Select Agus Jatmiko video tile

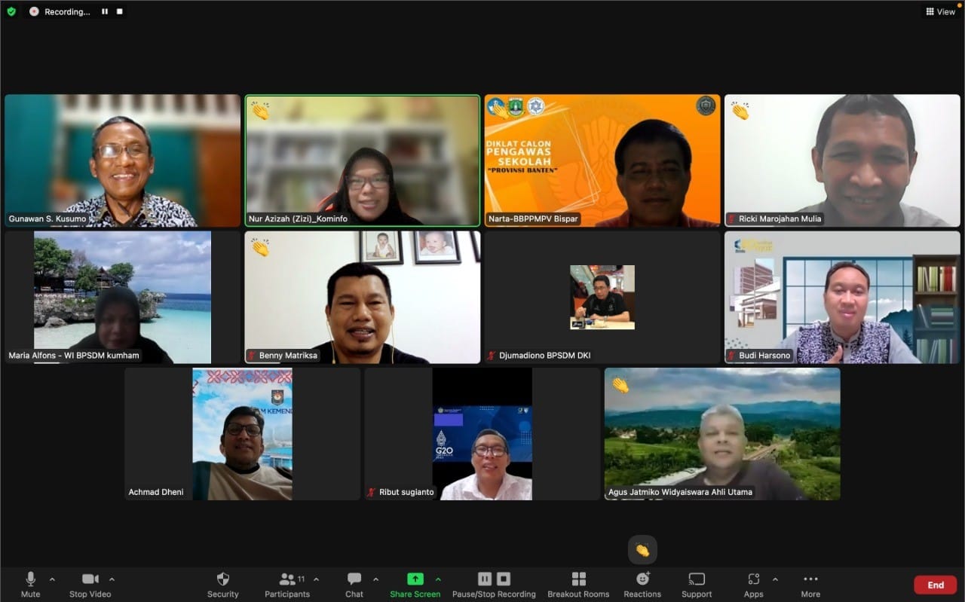pos(722,434)
